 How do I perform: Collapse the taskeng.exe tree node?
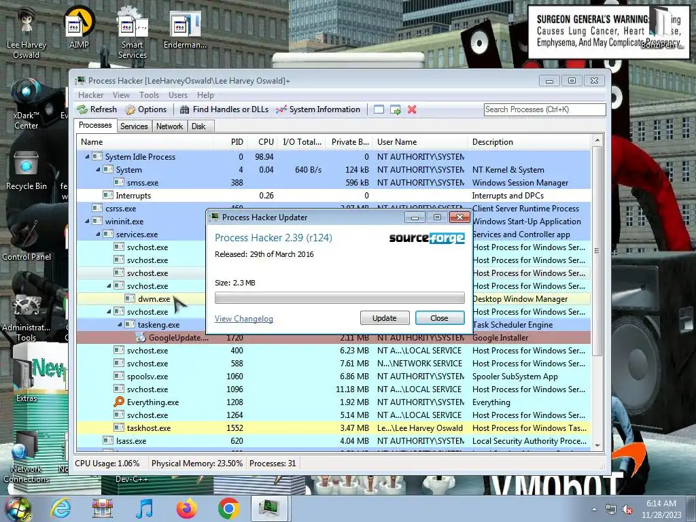tap(120, 324)
